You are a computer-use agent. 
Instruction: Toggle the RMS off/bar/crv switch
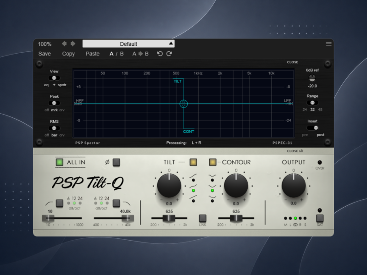click(54, 128)
